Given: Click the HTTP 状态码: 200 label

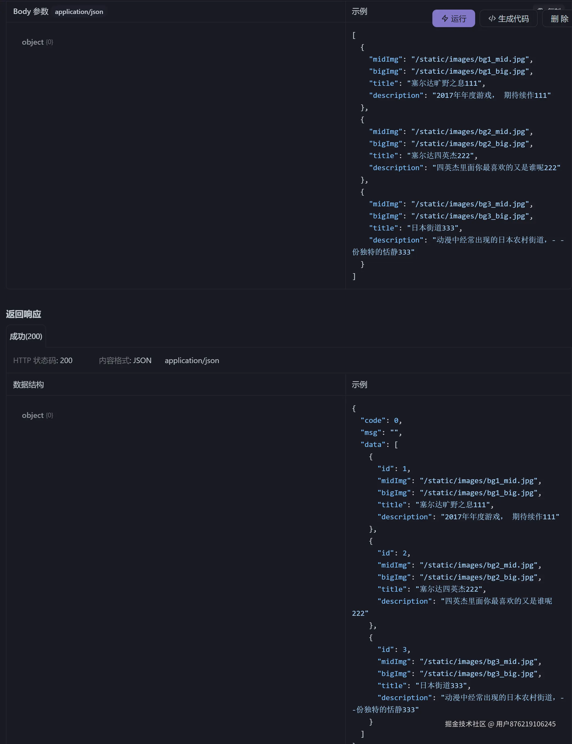Looking at the screenshot, I should click(43, 360).
